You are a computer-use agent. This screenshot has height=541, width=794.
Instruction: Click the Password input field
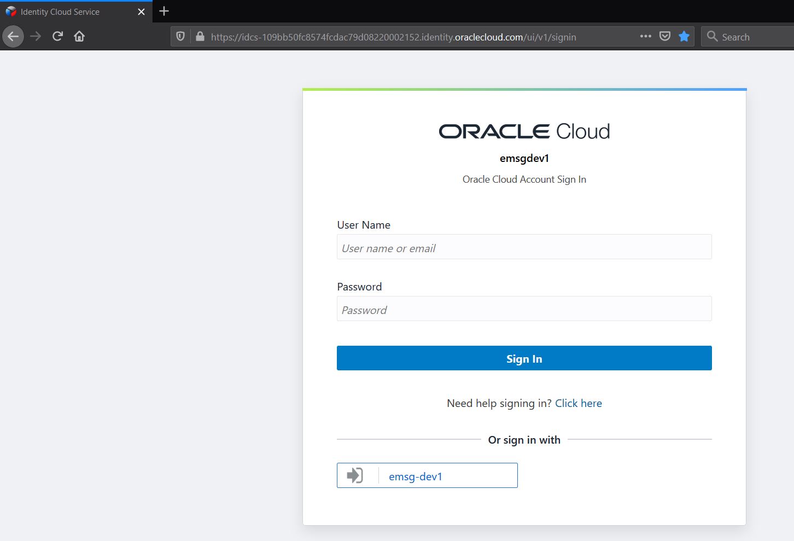[524, 309]
